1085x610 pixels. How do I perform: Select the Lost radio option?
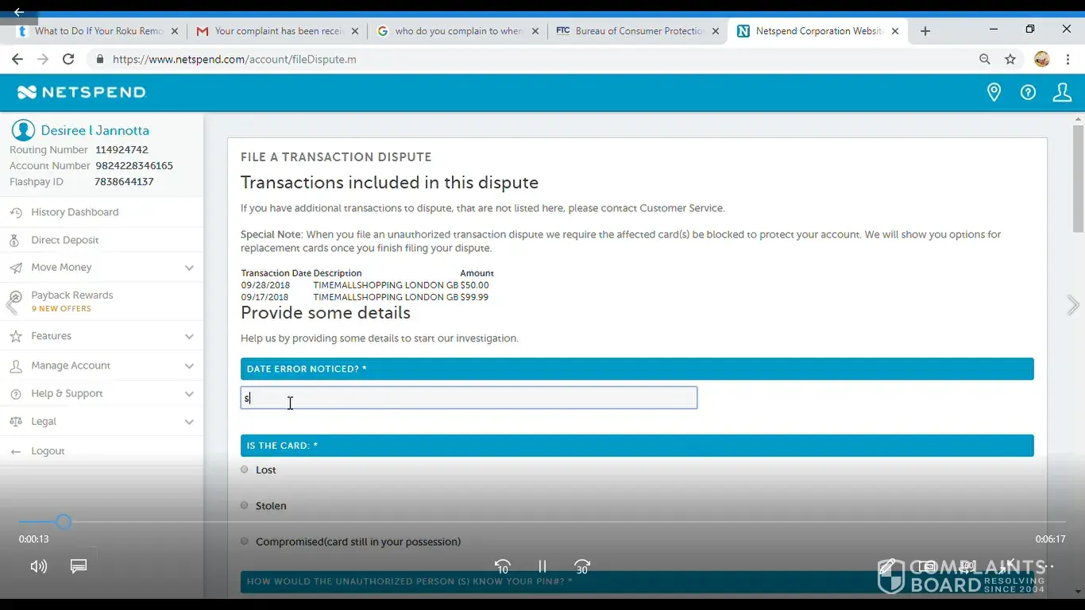244,469
